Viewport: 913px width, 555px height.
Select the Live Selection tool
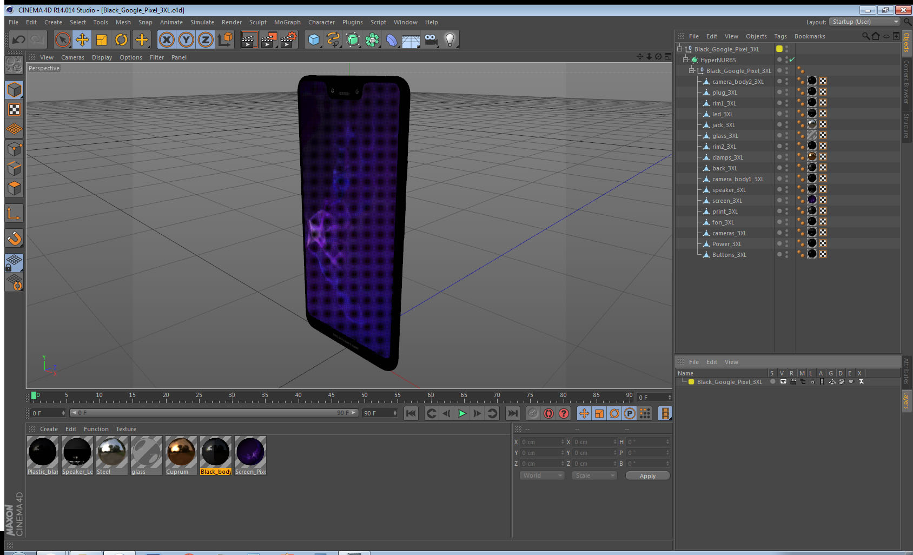[x=63, y=39]
